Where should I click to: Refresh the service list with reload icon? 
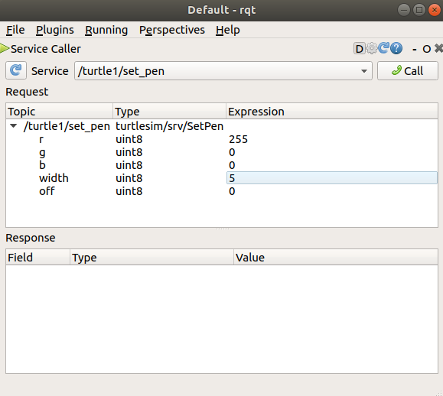coord(16,70)
